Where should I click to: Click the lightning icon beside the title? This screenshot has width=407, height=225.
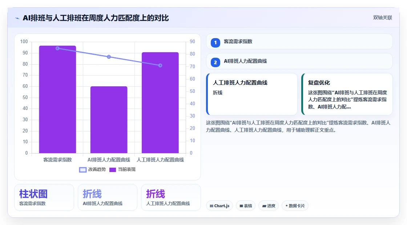pos(17,18)
